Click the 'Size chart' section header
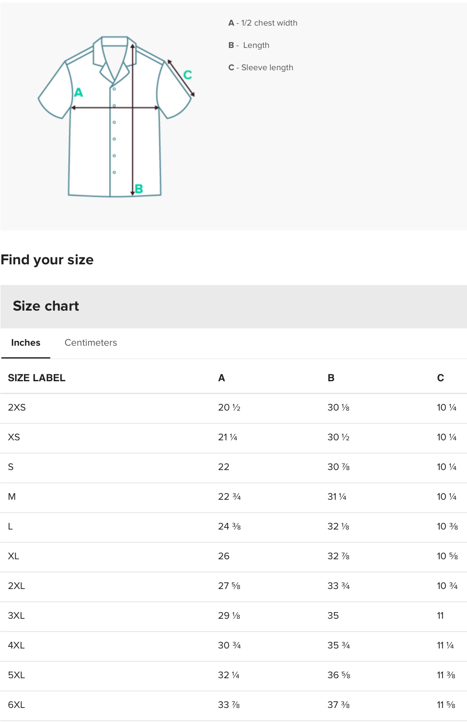This screenshot has width=467, height=722. point(46,306)
